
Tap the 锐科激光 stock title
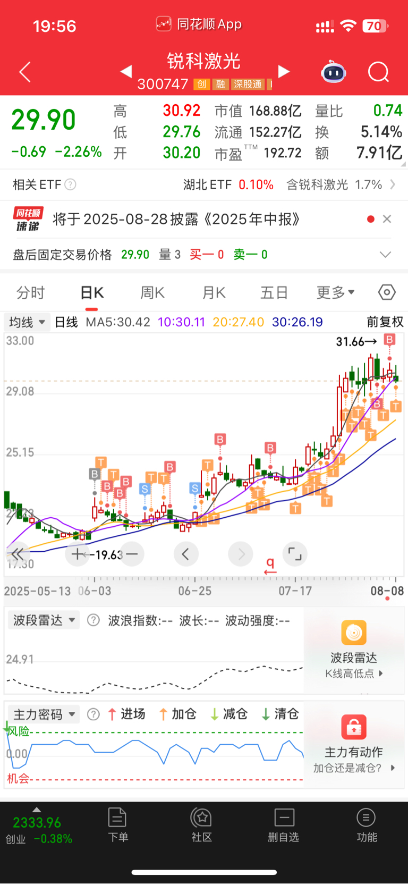(x=204, y=61)
